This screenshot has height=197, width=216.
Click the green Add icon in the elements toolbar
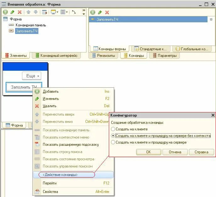point(5,12)
